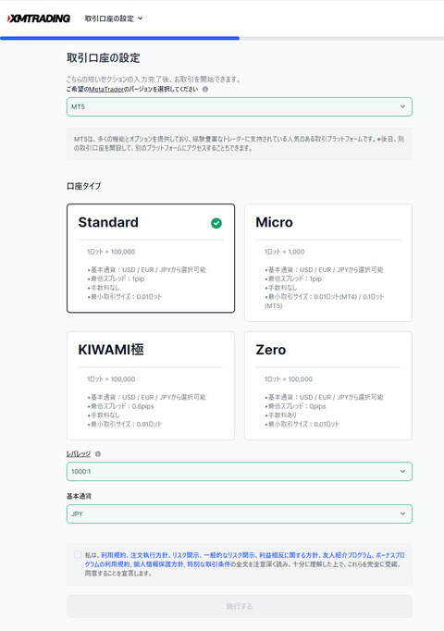Open the 特別な取引条件 link

(208, 564)
